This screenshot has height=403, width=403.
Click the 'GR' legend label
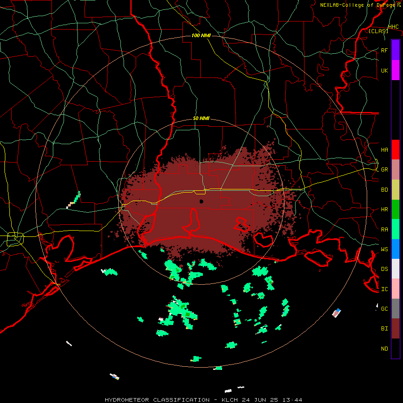tap(384, 170)
